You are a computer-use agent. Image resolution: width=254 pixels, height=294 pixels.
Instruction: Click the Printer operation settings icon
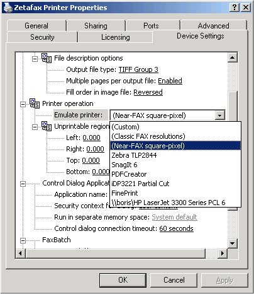tap(35, 103)
